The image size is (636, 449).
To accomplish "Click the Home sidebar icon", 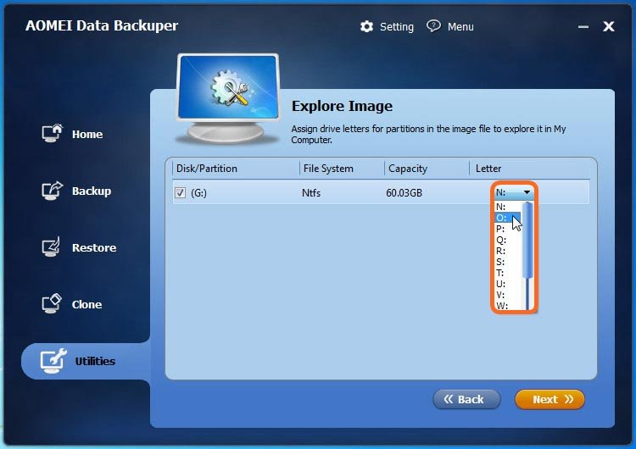I will coord(52,133).
